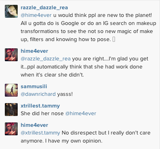
Task: Click the 'She did her nose' comment text
Action: coord(42,114)
